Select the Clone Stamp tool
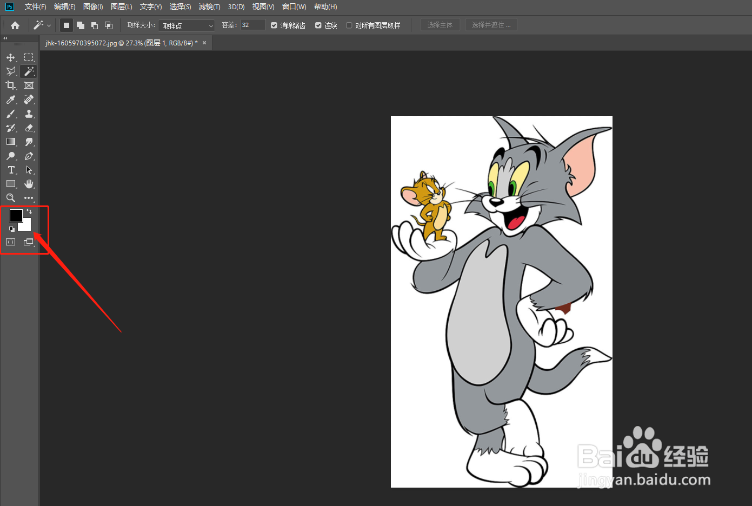Viewport: 752px width, 506px height. pos(29,114)
